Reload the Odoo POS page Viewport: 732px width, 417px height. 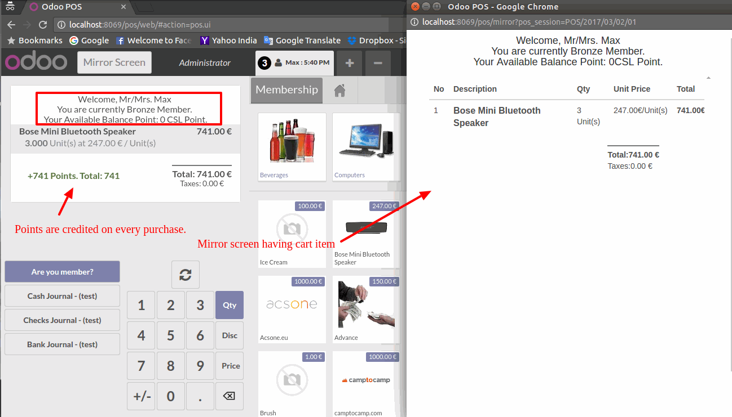point(42,25)
